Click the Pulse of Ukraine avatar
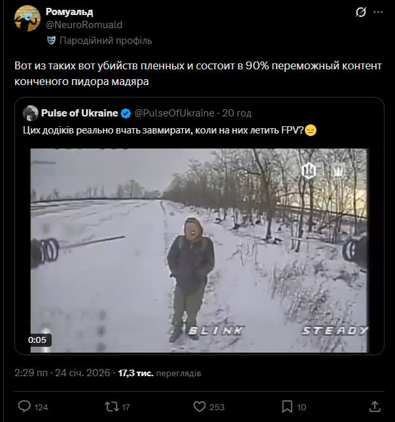The height and width of the screenshot is (422, 395). 31,113
